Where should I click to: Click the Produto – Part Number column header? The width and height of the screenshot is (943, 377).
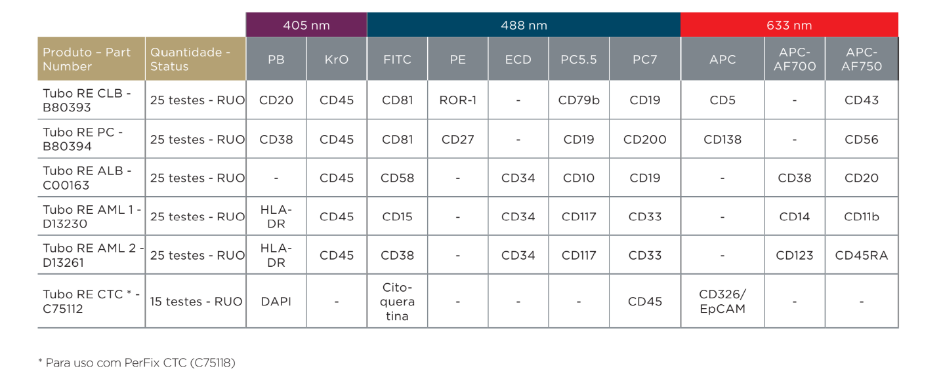(x=91, y=59)
